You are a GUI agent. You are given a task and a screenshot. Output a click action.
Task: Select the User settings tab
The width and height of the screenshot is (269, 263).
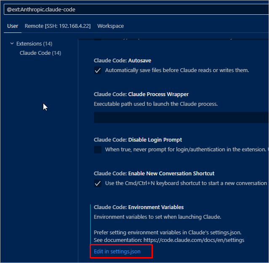tap(13, 26)
